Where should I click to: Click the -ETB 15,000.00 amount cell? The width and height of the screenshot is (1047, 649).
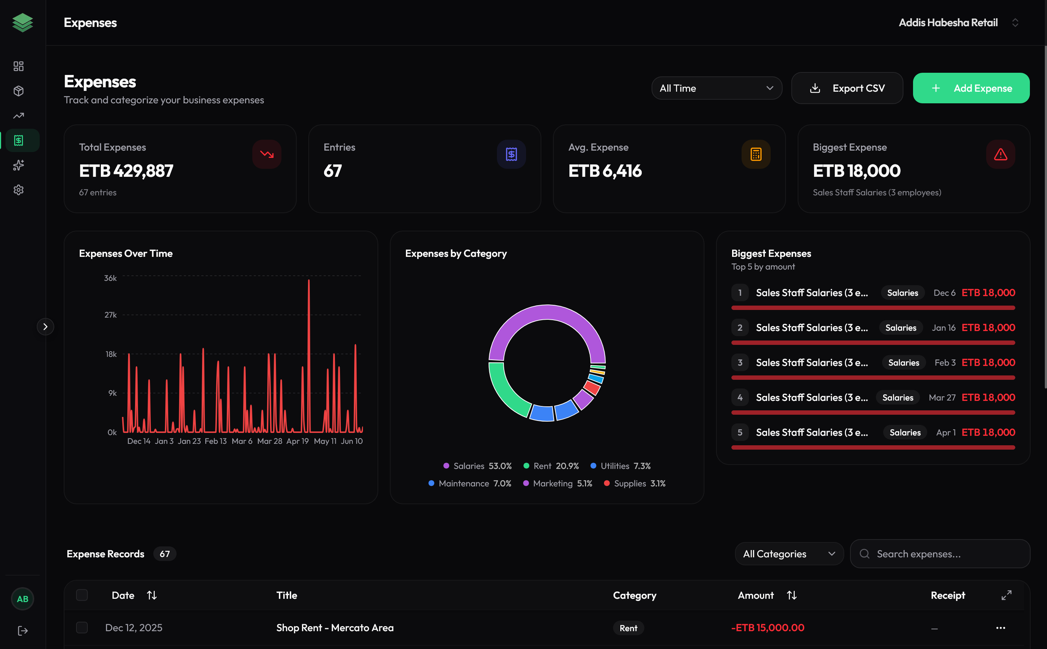tap(767, 628)
